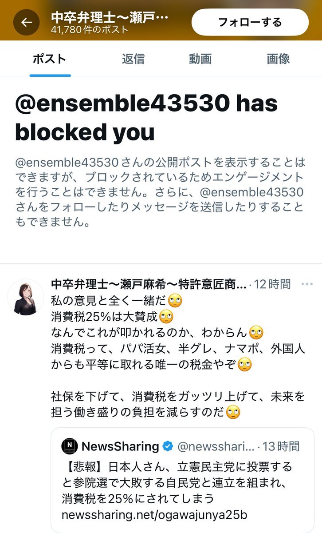Screen dimensions: 322x533
Task: Click the post author name 中卒弁理士〜瀬戸麻希
Action: coord(149,284)
